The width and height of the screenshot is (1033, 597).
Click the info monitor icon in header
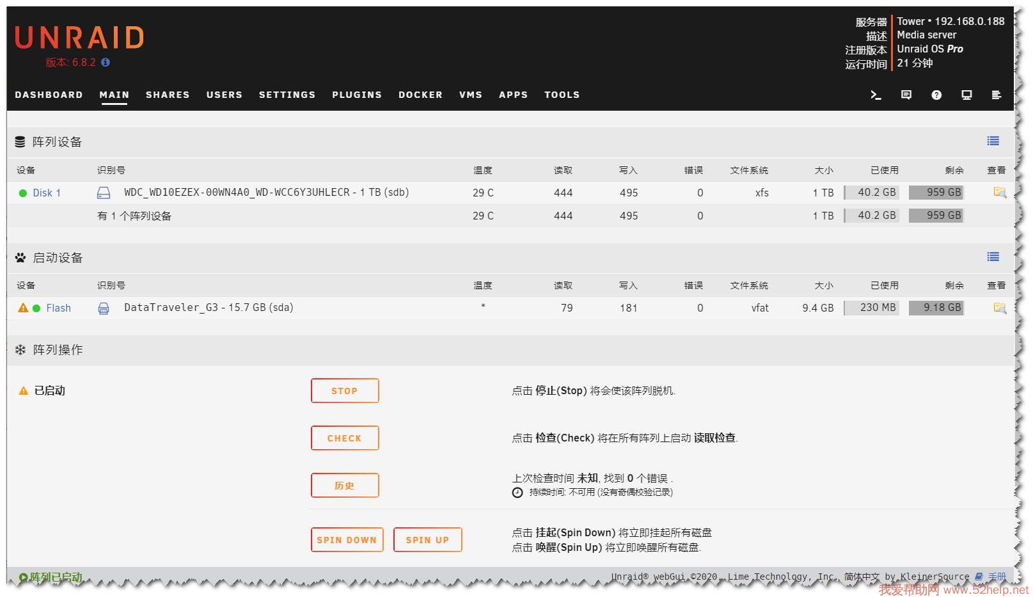click(x=966, y=95)
